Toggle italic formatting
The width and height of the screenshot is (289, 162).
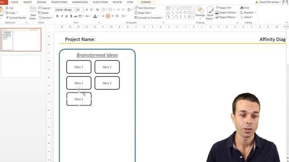[62, 16]
